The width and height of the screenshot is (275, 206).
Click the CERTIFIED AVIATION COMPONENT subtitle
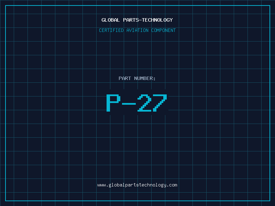(137, 30)
